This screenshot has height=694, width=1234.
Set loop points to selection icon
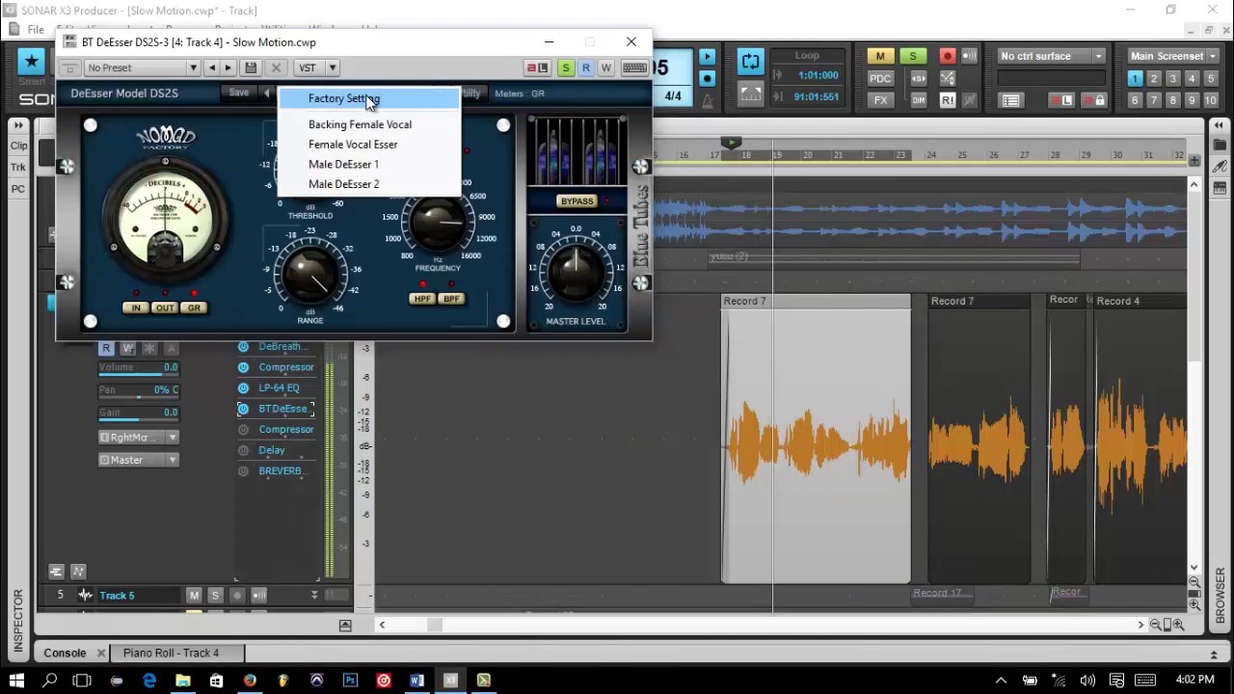750,94
